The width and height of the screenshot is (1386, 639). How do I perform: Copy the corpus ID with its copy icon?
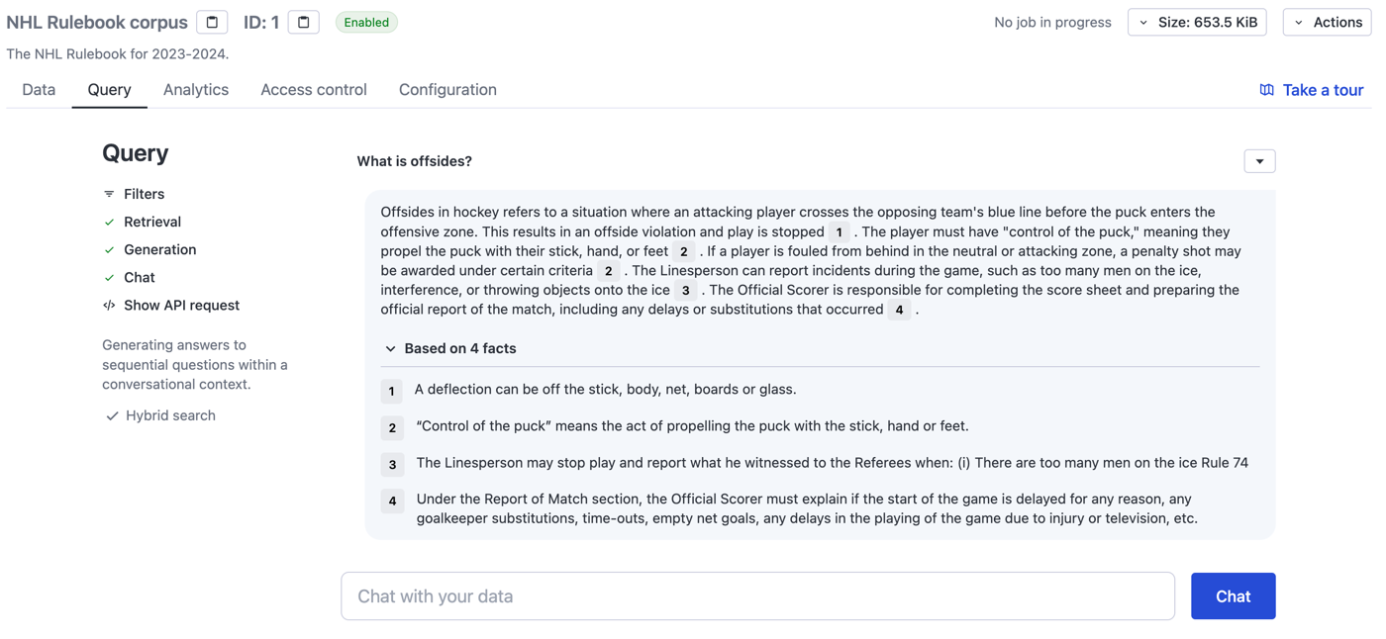pos(302,21)
